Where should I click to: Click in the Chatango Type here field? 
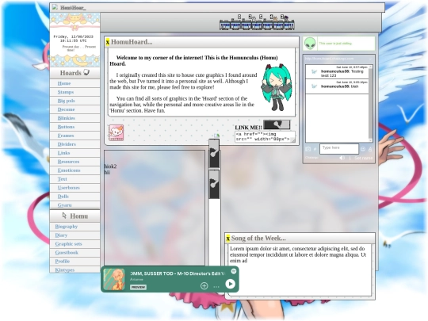coord(339,149)
